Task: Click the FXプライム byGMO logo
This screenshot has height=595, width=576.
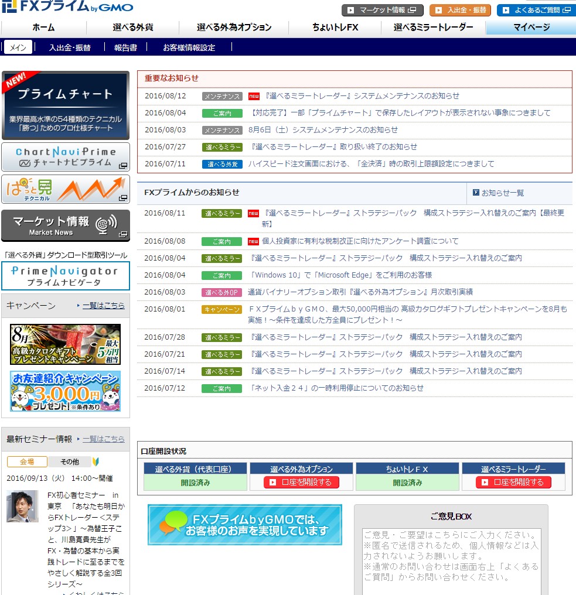Action: pyautogui.click(x=67, y=6)
